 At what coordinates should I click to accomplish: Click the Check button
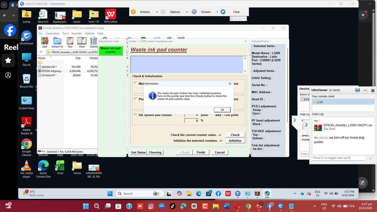[235, 135]
